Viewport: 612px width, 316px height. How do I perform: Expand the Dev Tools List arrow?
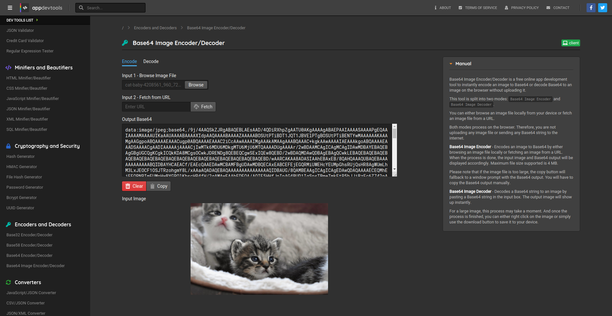point(37,20)
